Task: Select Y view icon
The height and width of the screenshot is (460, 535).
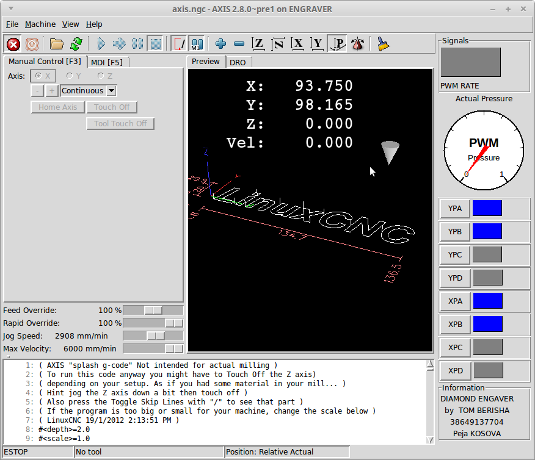Action: (x=318, y=45)
